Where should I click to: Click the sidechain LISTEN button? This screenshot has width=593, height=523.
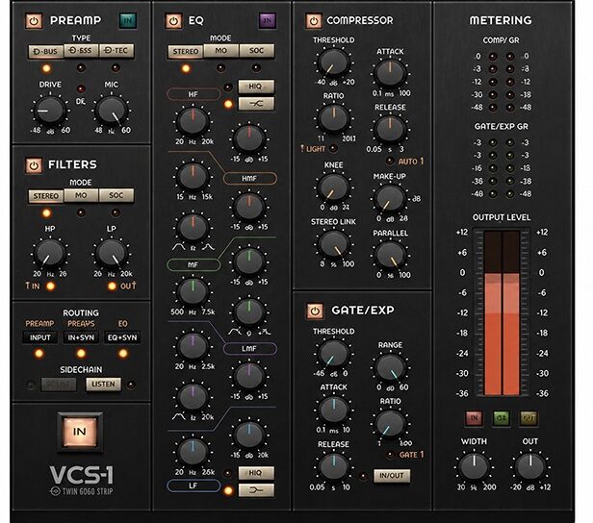(103, 385)
